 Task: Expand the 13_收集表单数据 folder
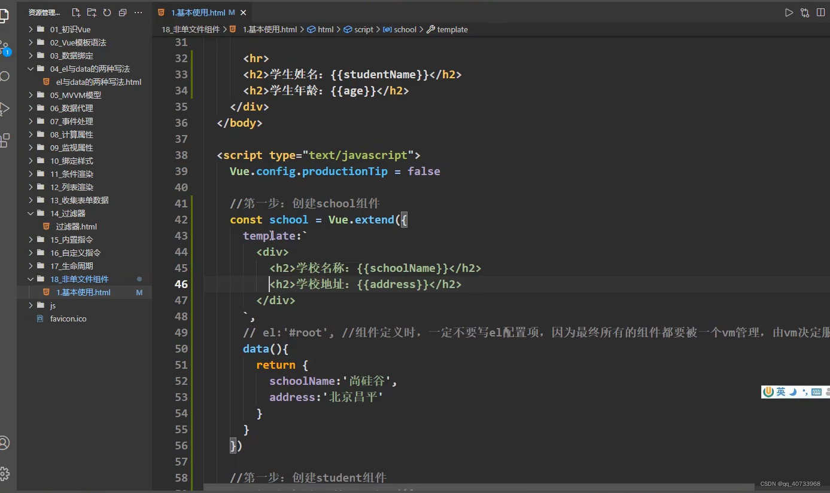(84, 200)
